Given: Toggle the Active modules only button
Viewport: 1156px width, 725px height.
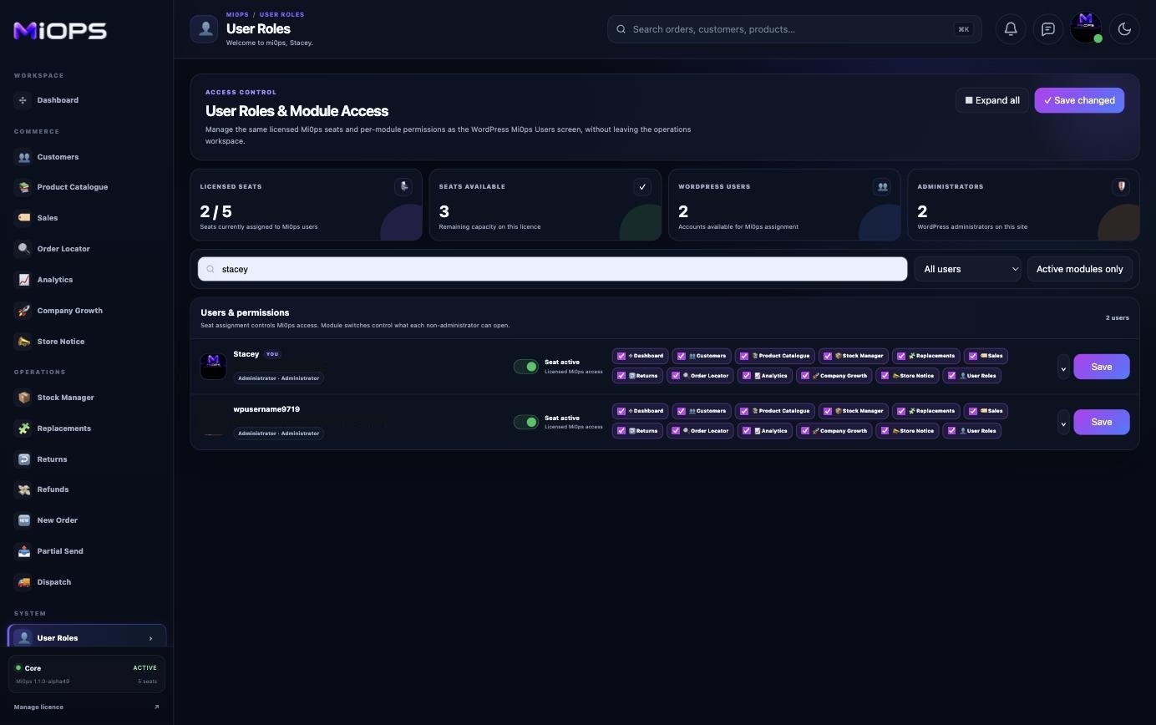Looking at the screenshot, I should pos(1079,269).
